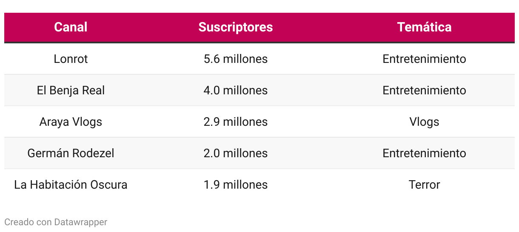Open the Creado con Datawrapper link

click(x=56, y=222)
